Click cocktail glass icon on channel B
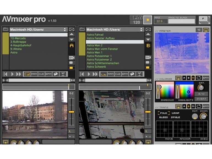The height and width of the screenshot is (159, 212). pyautogui.click(x=139, y=74)
